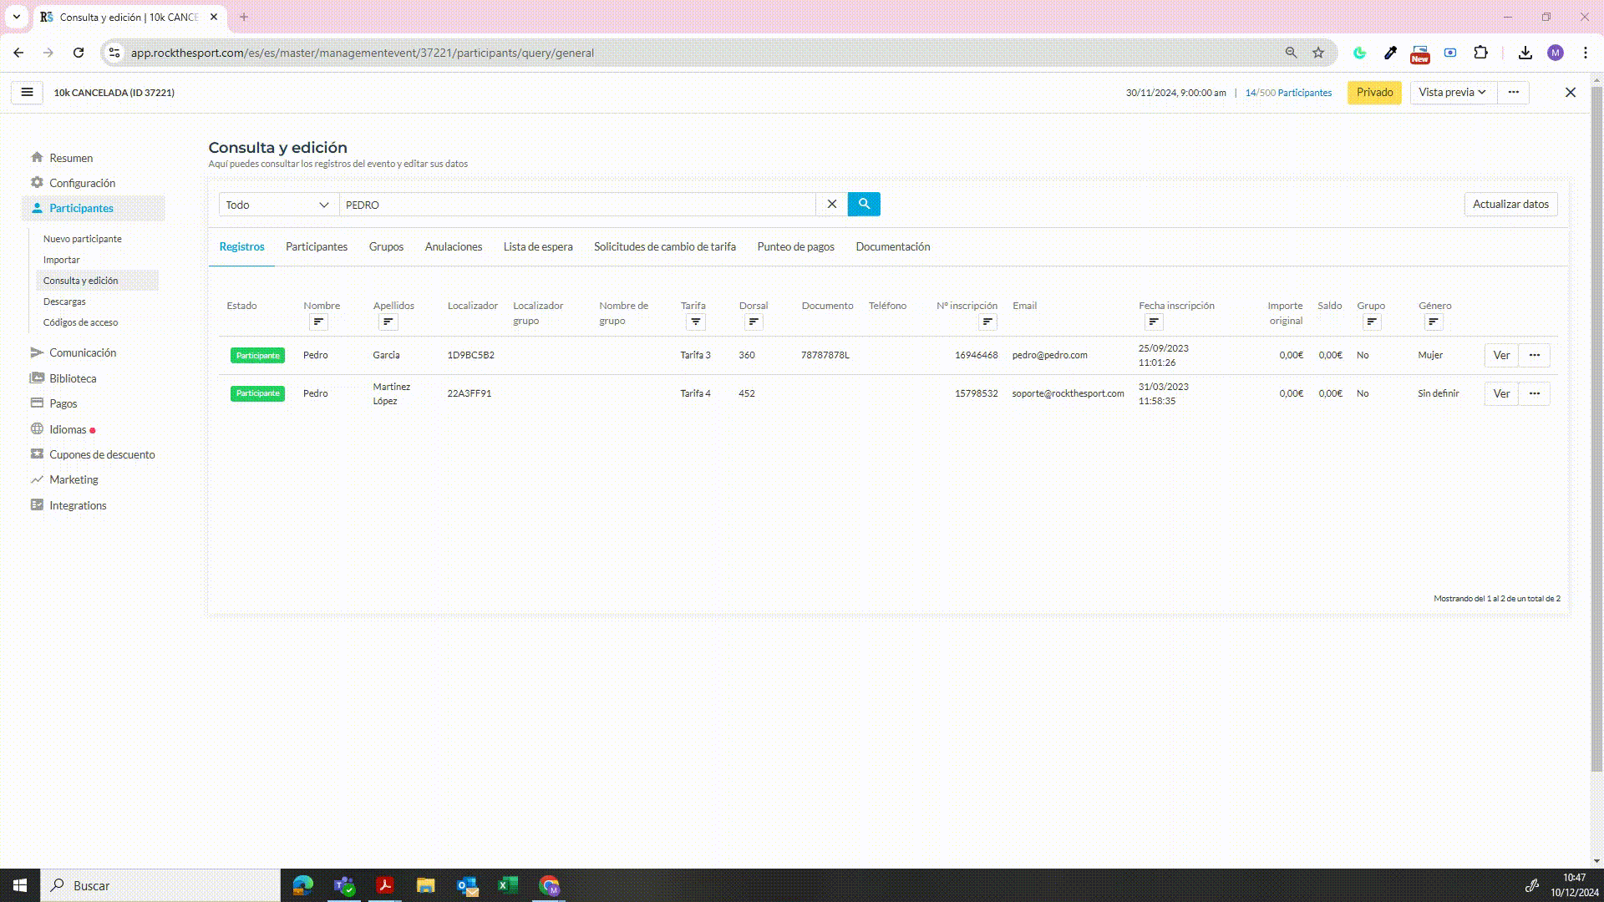This screenshot has width=1604, height=902.
Task: Click the Nombre column filter icon
Action: 318,322
